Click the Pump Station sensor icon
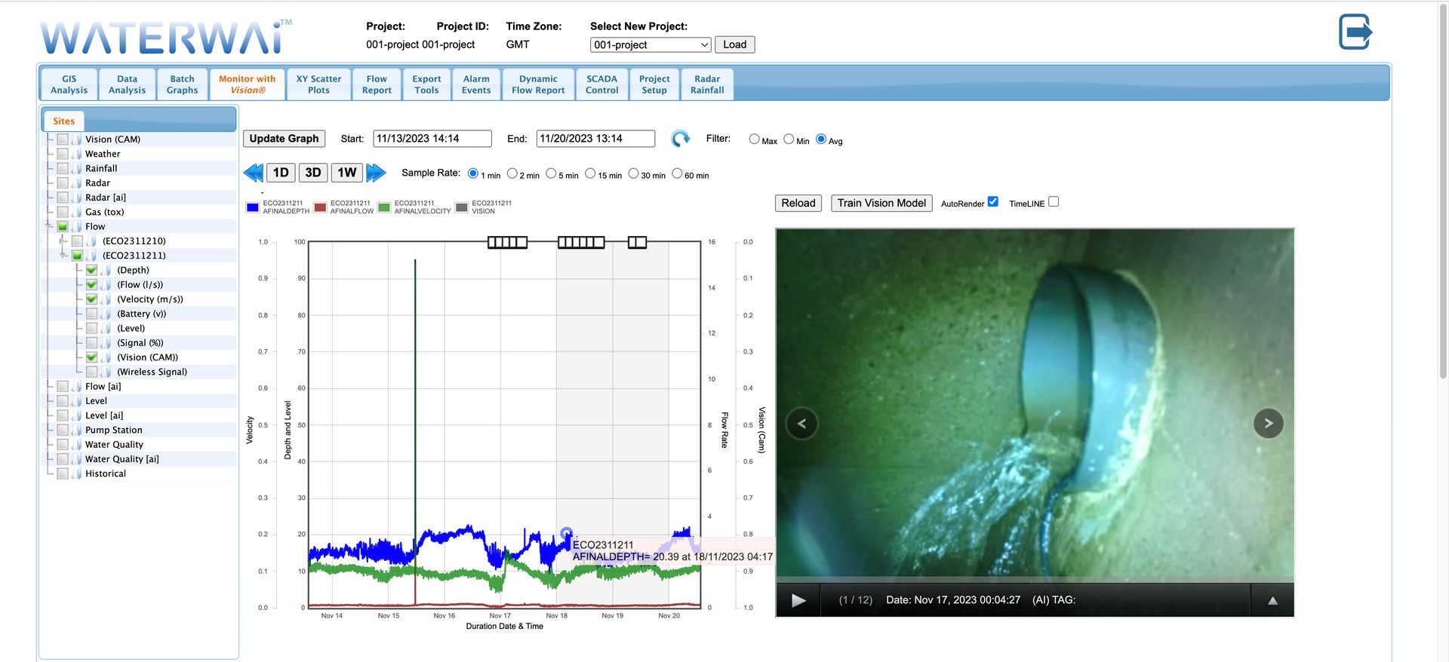This screenshot has width=1449, height=662. [x=76, y=430]
